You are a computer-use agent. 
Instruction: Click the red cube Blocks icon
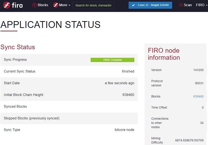tap(34, 5)
